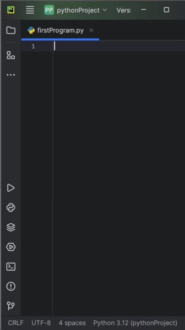Screen dimensions: 185x330
Task: Open the Problems tool window
Action: point(11,286)
